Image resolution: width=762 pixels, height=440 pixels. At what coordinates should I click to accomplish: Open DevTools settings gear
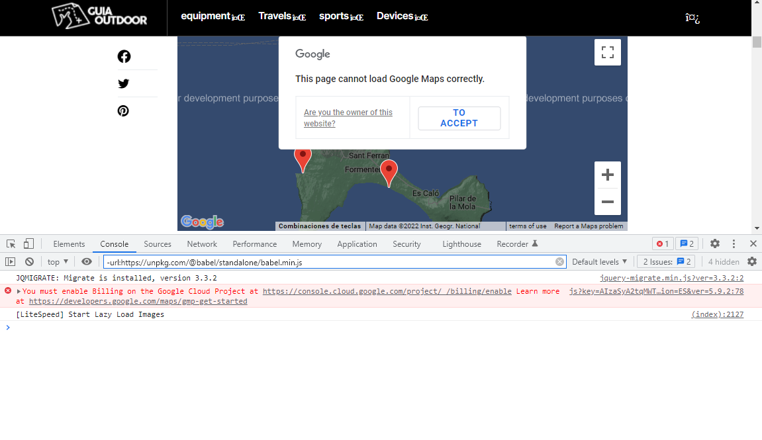(x=715, y=243)
